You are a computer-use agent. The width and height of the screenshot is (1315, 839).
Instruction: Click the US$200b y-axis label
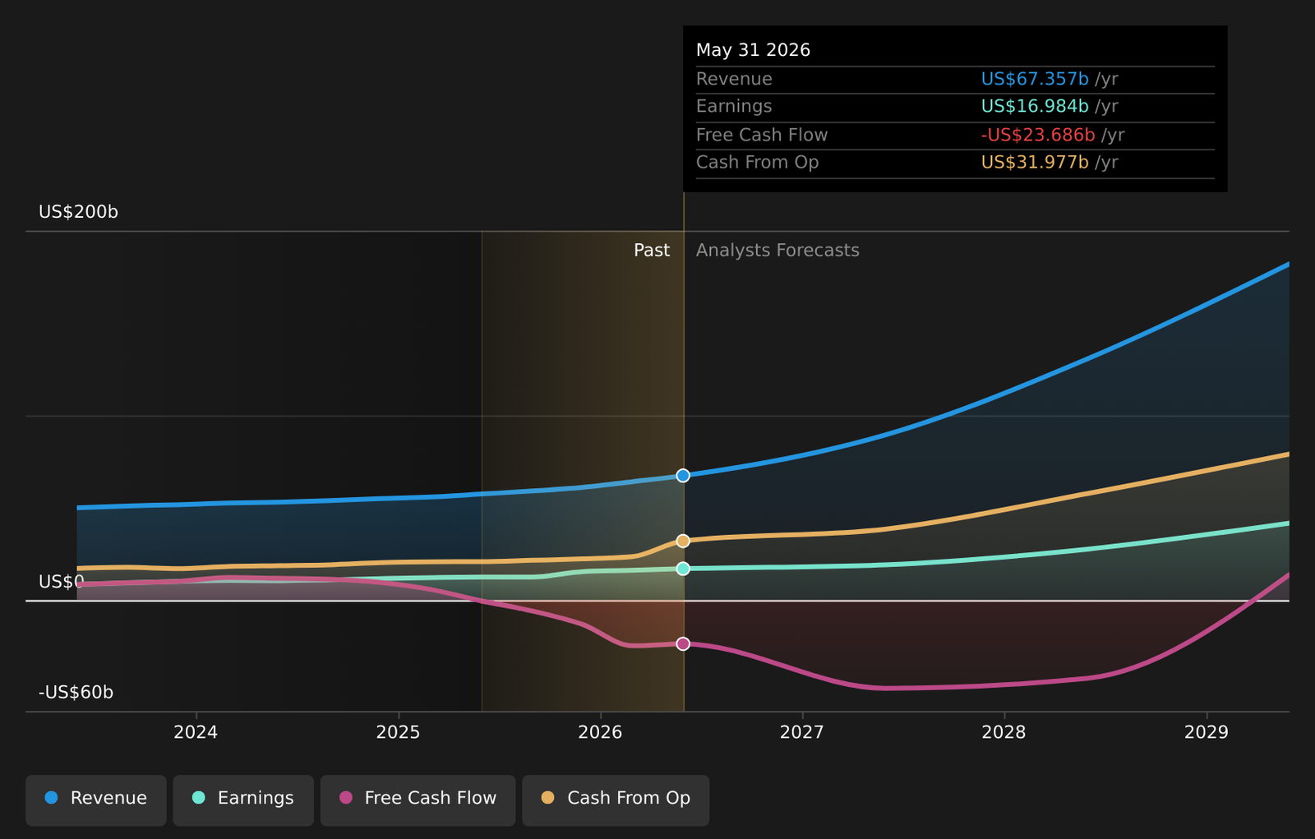pos(78,212)
